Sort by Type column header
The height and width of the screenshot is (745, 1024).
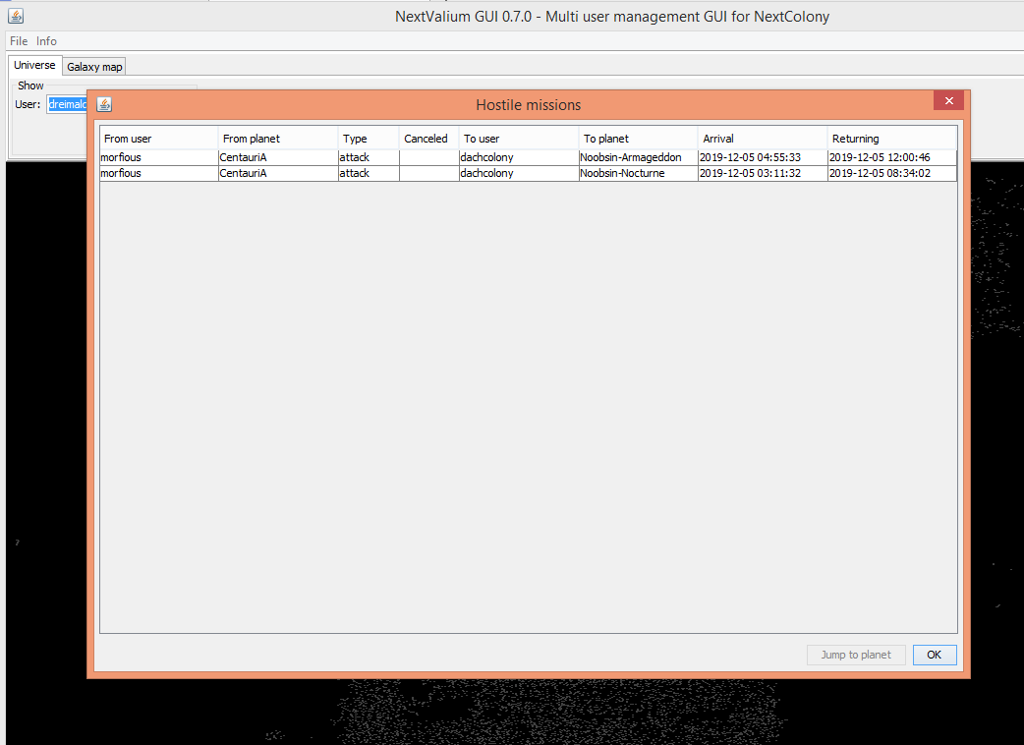click(369, 139)
